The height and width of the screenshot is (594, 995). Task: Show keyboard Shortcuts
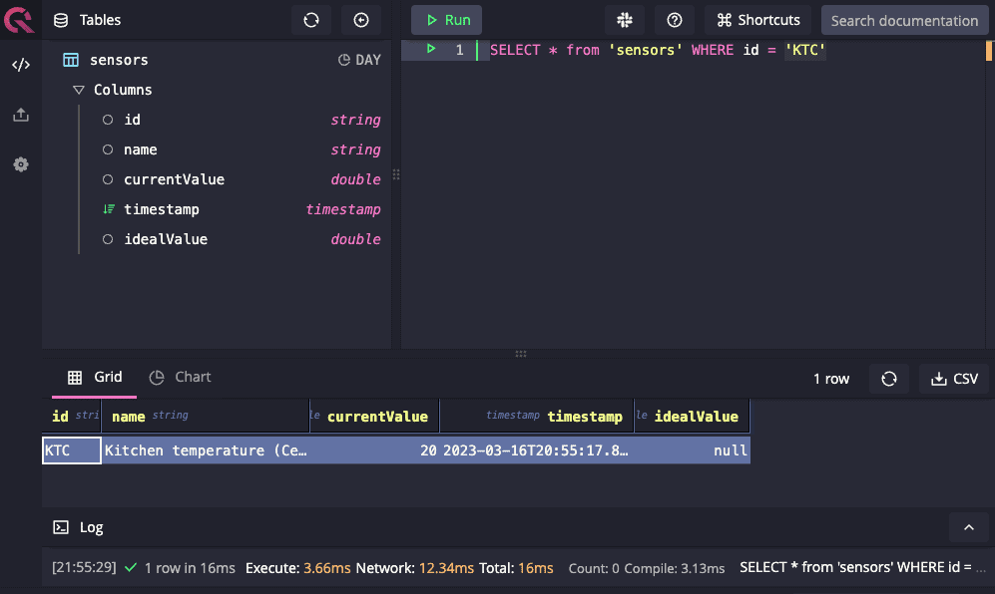(757, 20)
